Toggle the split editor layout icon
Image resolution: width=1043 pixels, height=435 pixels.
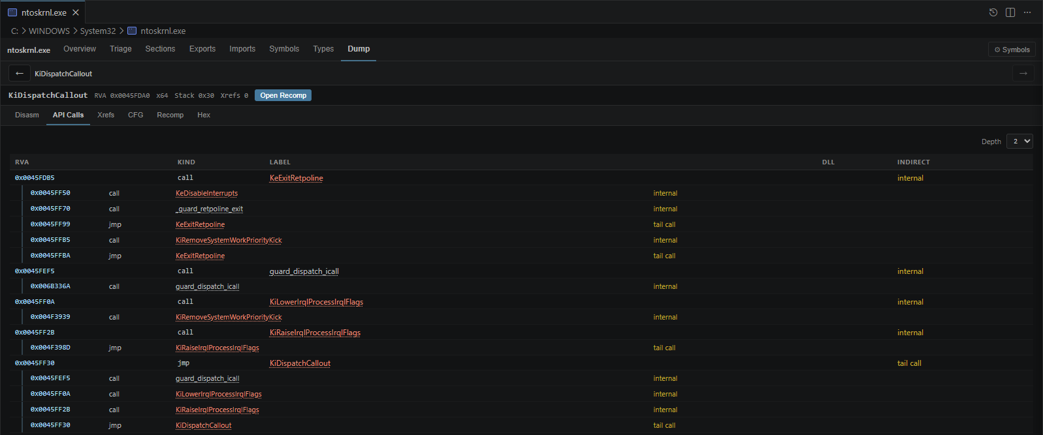click(1010, 12)
